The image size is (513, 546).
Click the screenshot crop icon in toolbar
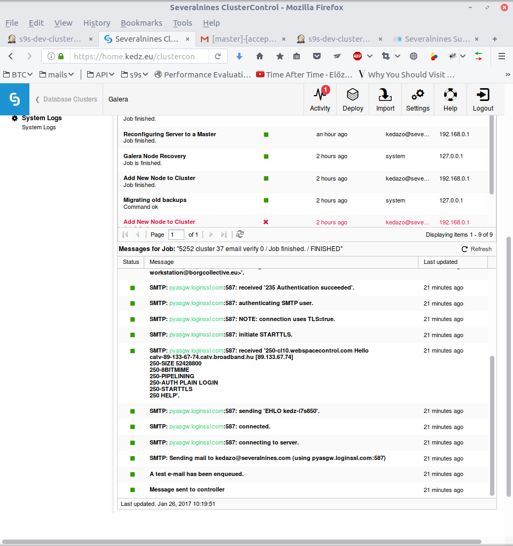[x=385, y=56]
